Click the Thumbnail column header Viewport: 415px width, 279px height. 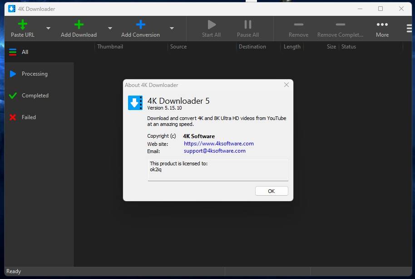click(110, 47)
